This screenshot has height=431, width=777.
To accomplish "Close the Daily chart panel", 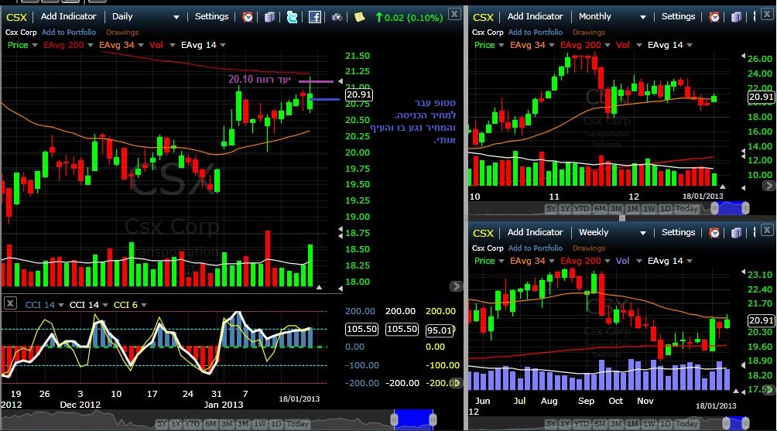I will point(454,14).
